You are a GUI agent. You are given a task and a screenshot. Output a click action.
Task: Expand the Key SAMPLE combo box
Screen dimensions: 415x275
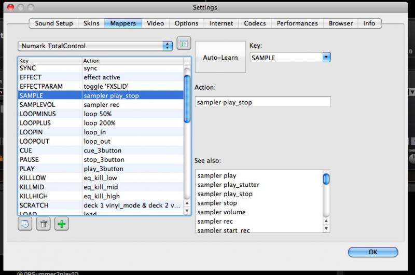[326, 58]
